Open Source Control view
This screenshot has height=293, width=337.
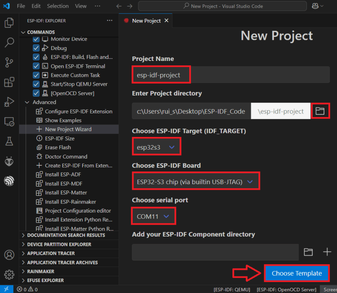[x=9, y=62]
